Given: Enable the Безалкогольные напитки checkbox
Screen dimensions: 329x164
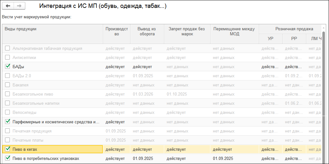Looking at the screenshot, I should [8, 103].
